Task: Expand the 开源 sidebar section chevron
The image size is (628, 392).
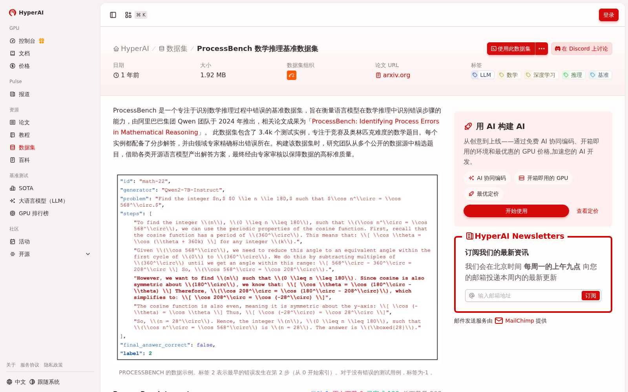Action: 88,254
